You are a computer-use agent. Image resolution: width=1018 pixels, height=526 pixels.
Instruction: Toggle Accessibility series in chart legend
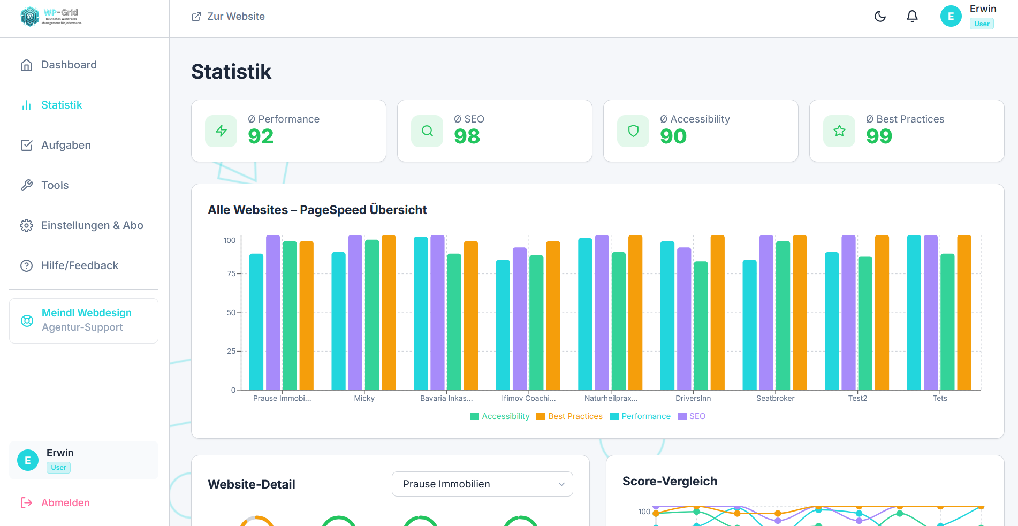tap(499, 416)
